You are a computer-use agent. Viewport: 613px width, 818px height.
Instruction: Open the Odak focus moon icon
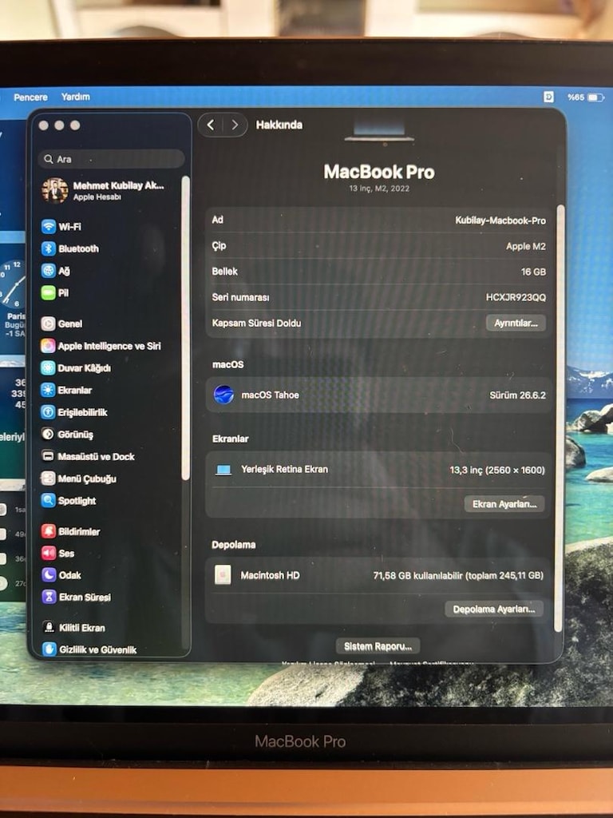49,575
